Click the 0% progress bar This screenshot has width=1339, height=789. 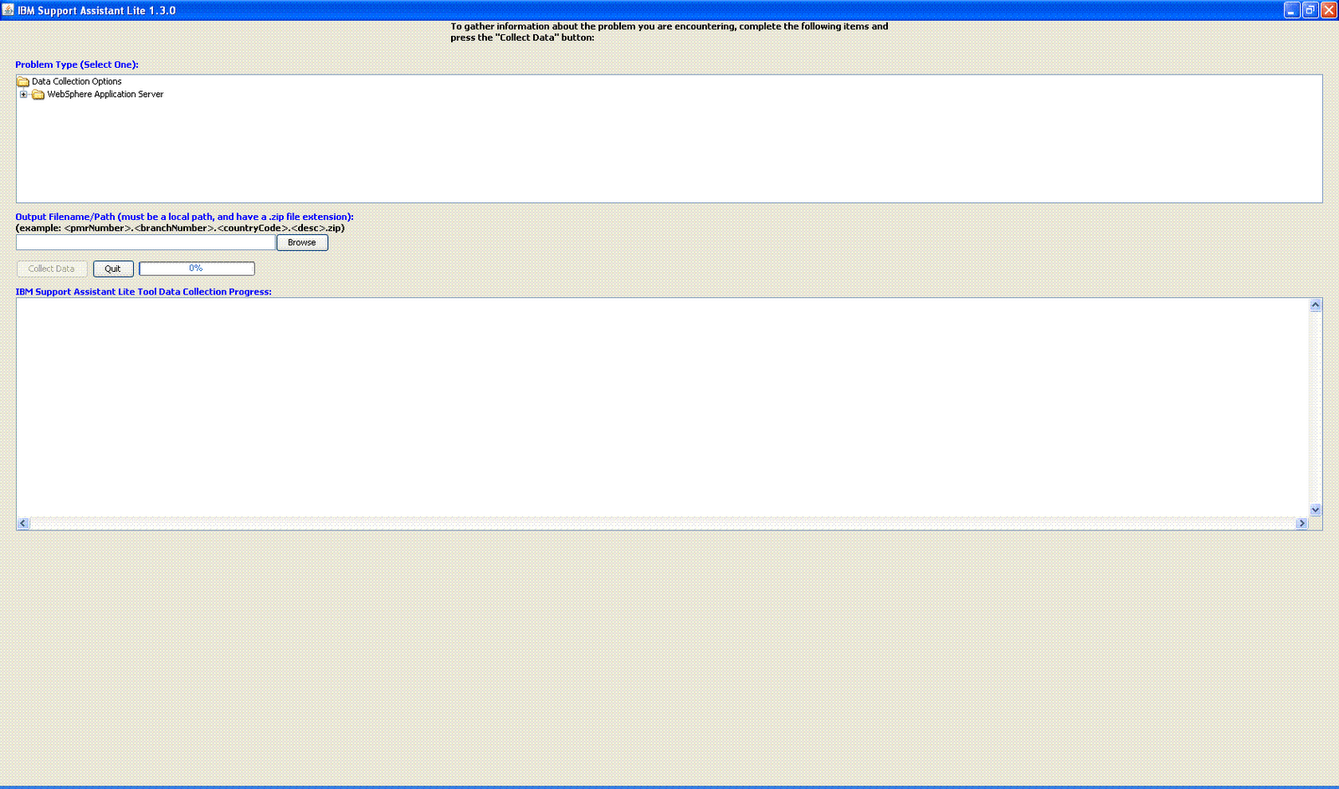(x=197, y=269)
